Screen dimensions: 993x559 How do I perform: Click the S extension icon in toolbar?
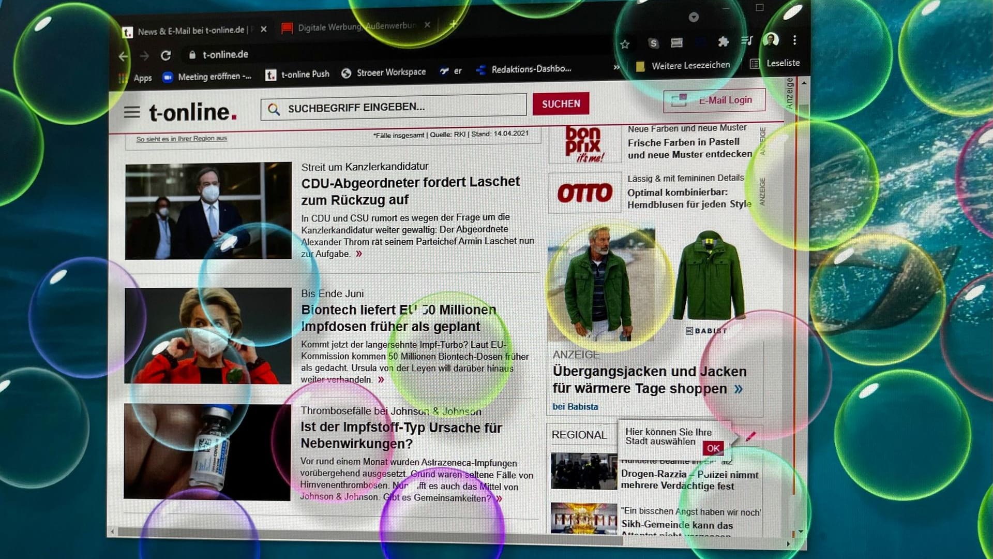(x=653, y=43)
